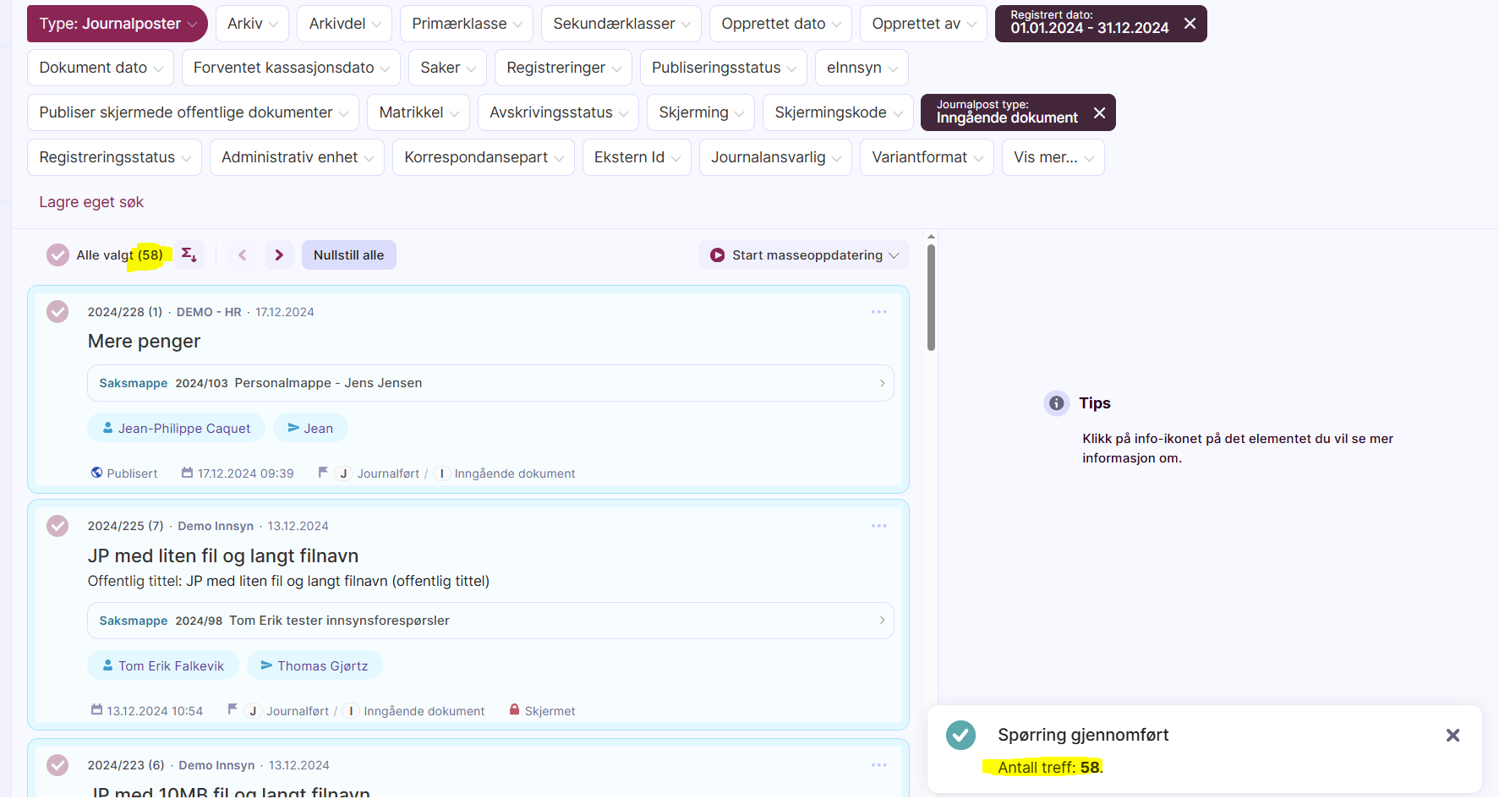Deselect the JP med liten fil checkbox
1499x799 pixels.
tap(57, 526)
